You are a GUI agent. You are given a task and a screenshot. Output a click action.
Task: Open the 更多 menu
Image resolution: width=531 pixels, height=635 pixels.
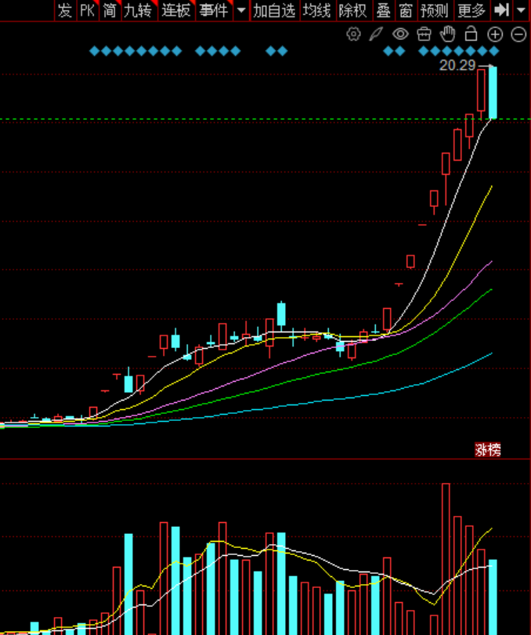(471, 10)
